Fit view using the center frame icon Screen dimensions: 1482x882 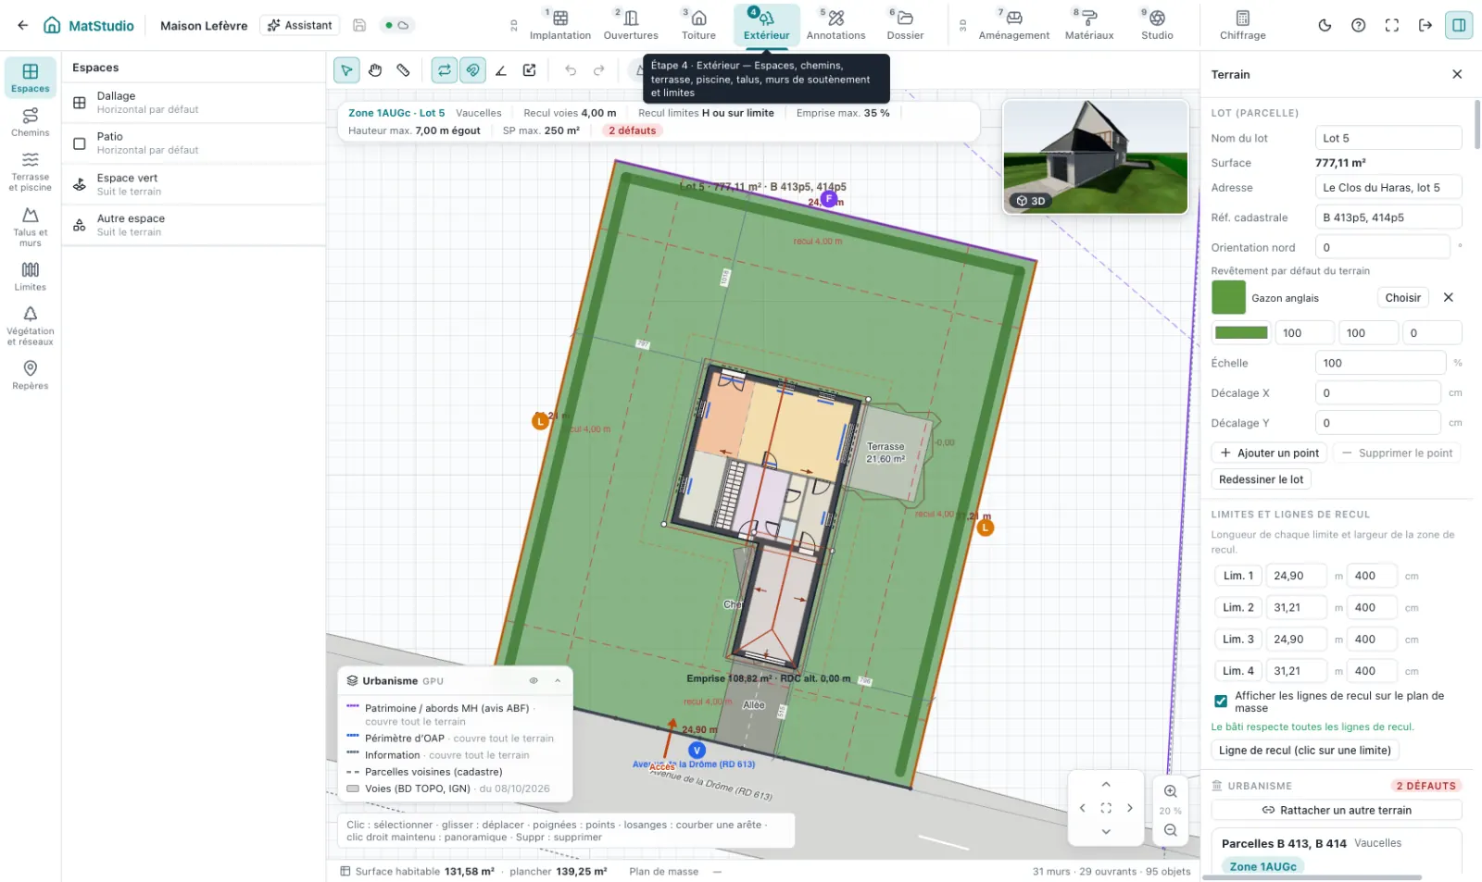click(1106, 808)
